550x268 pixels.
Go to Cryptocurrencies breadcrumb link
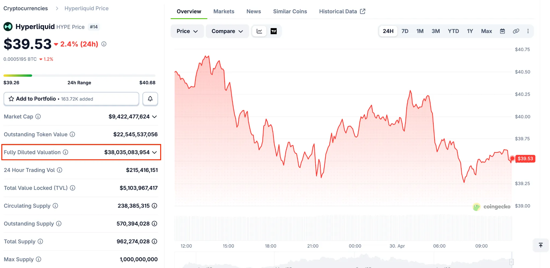[x=26, y=8]
